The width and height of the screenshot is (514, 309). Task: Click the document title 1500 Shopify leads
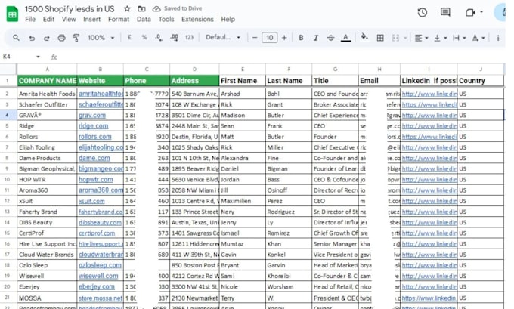click(x=70, y=9)
